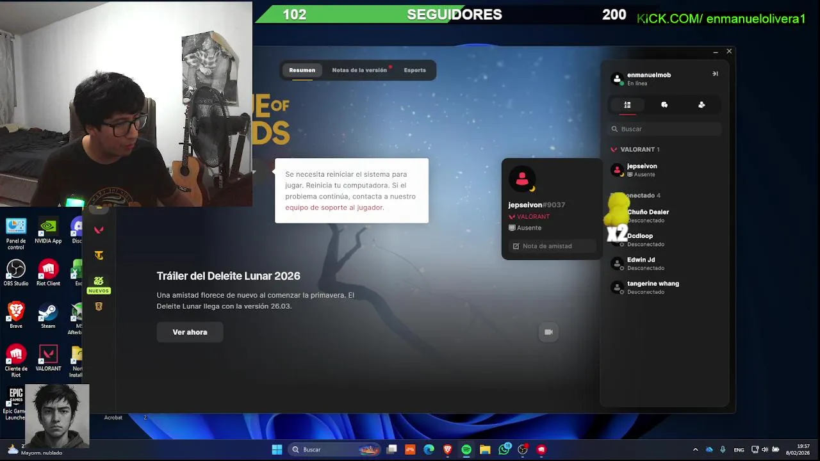Select jepseivon in friends list

point(664,170)
